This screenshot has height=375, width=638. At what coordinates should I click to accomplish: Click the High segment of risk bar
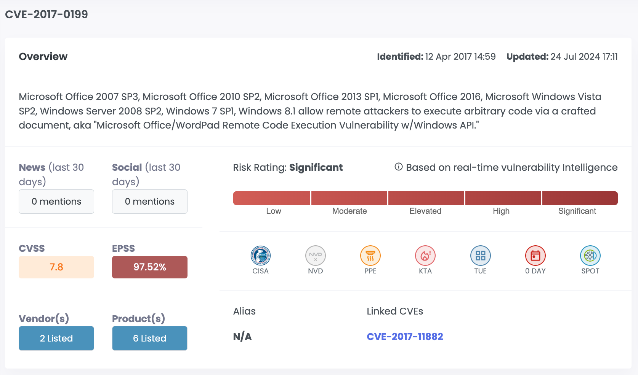click(x=503, y=198)
